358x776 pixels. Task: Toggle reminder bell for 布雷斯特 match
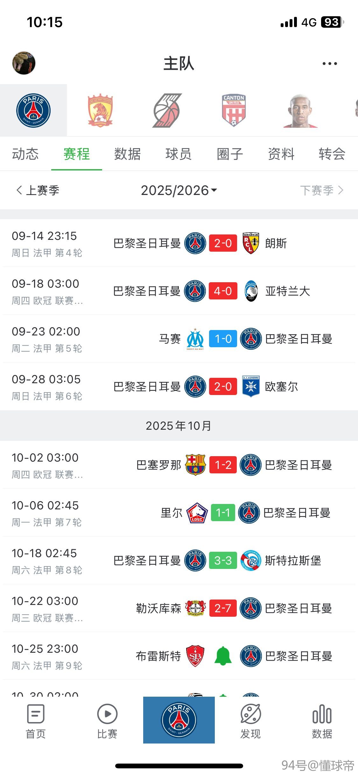tap(223, 656)
